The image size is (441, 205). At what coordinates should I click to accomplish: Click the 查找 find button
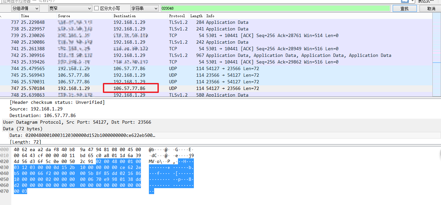click(x=404, y=9)
